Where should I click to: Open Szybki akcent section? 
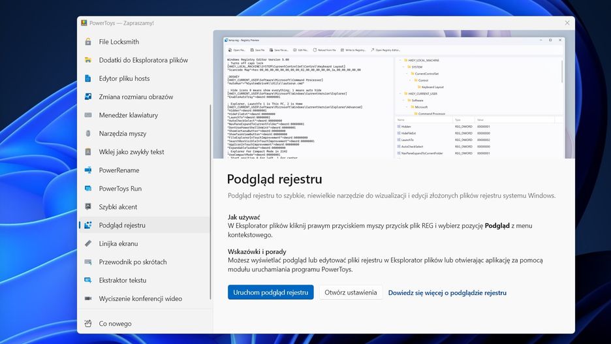pyautogui.click(x=144, y=206)
